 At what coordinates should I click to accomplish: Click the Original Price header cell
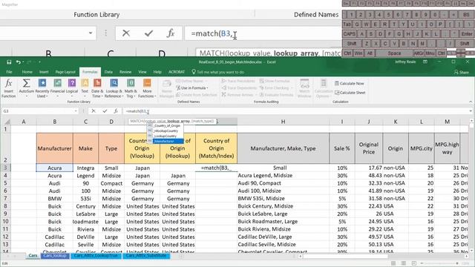369,148
